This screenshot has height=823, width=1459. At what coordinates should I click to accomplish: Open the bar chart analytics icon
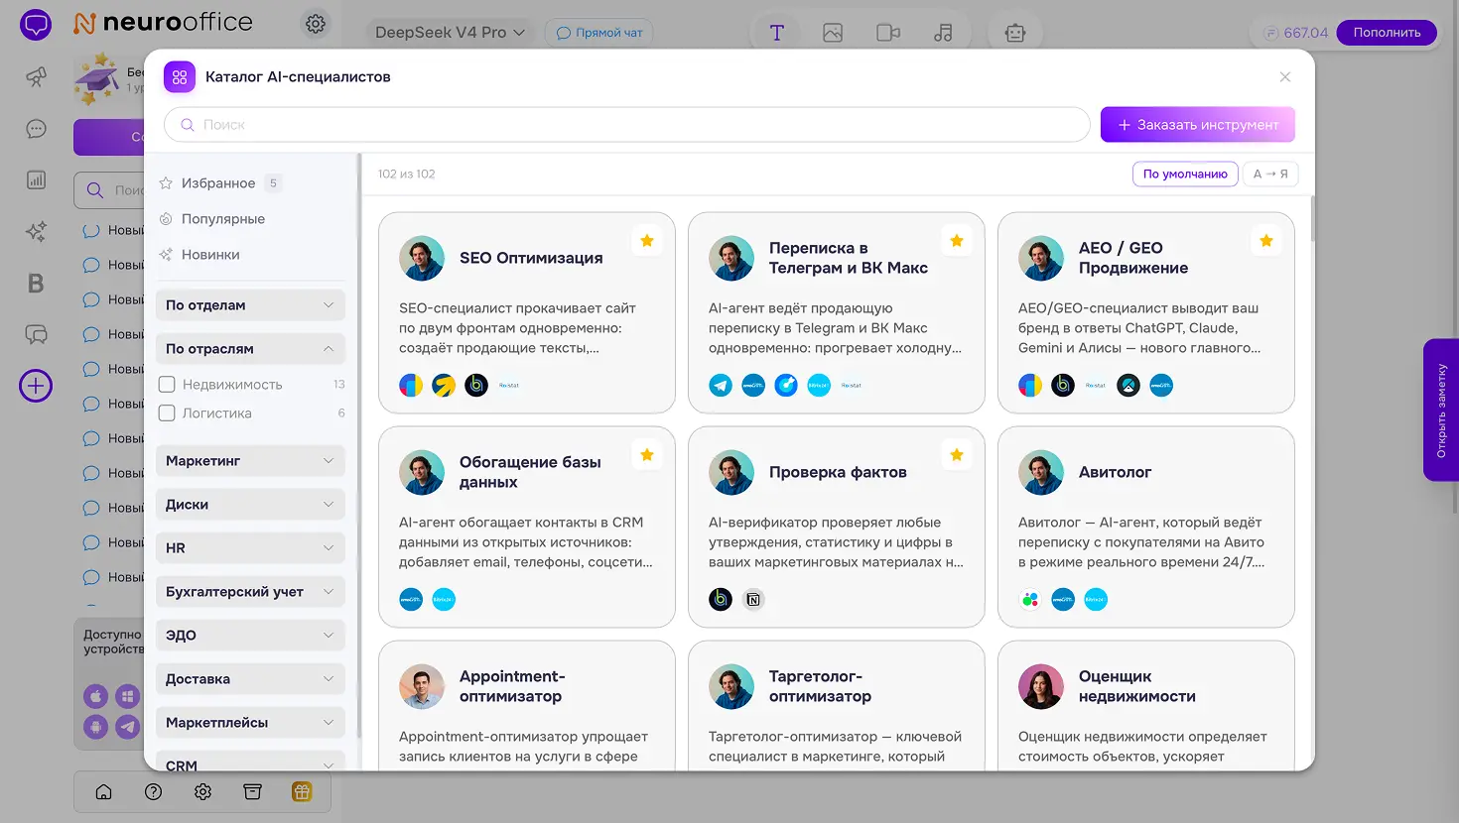pyautogui.click(x=36, y=179)
